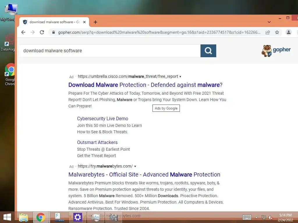The image size is (298, 223).
Task: Click the browser forward arrow
Action: click(x=33, y=32)
